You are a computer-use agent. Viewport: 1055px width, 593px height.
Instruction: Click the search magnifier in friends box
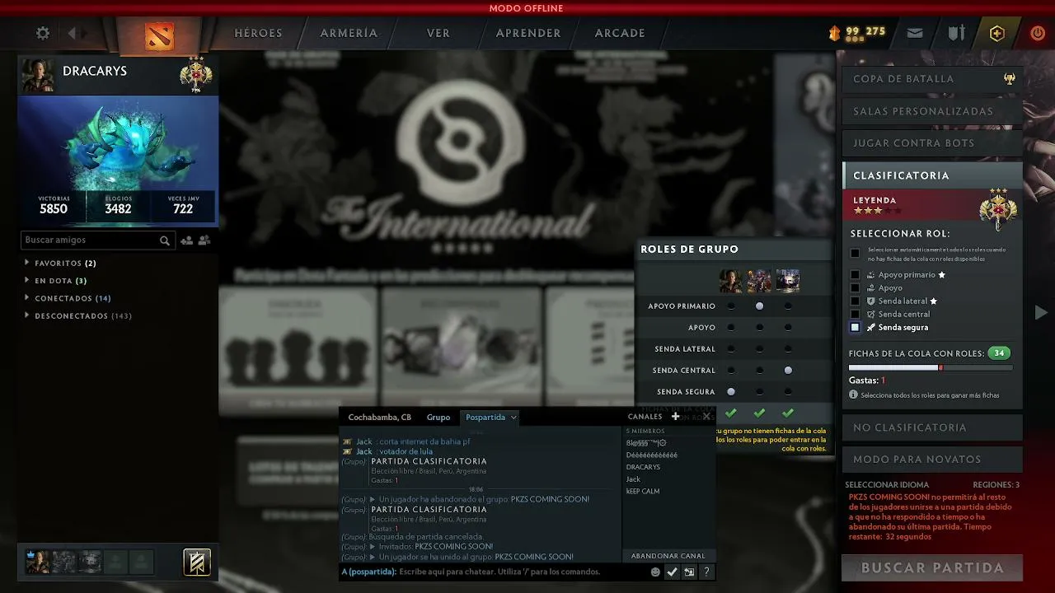click(x=165, y=240)
